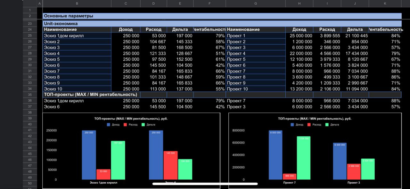The width and height of the screenshot is (410, 189).
Task: Click the red 145 500 bar in left chart
Action: pyautogui.click(x=171, y=165)
